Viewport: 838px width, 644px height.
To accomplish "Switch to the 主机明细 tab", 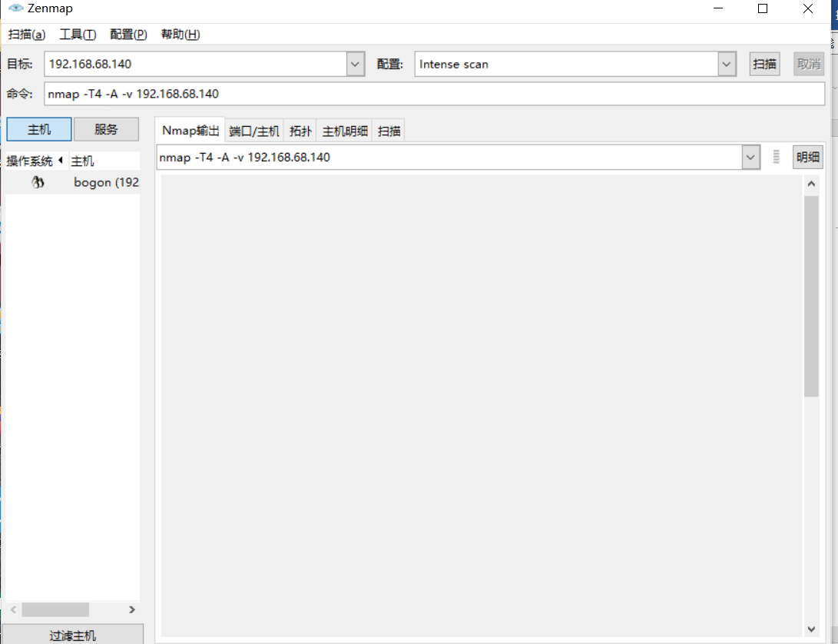I will pos(344,130).
